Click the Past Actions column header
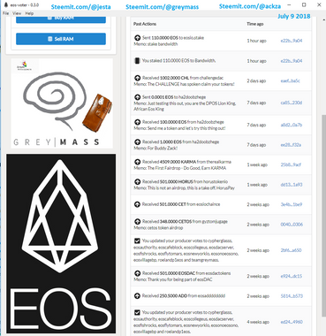This screenshot has width=326, height=336. coord(145,24)
